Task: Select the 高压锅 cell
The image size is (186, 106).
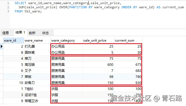Action: [37, 65]
